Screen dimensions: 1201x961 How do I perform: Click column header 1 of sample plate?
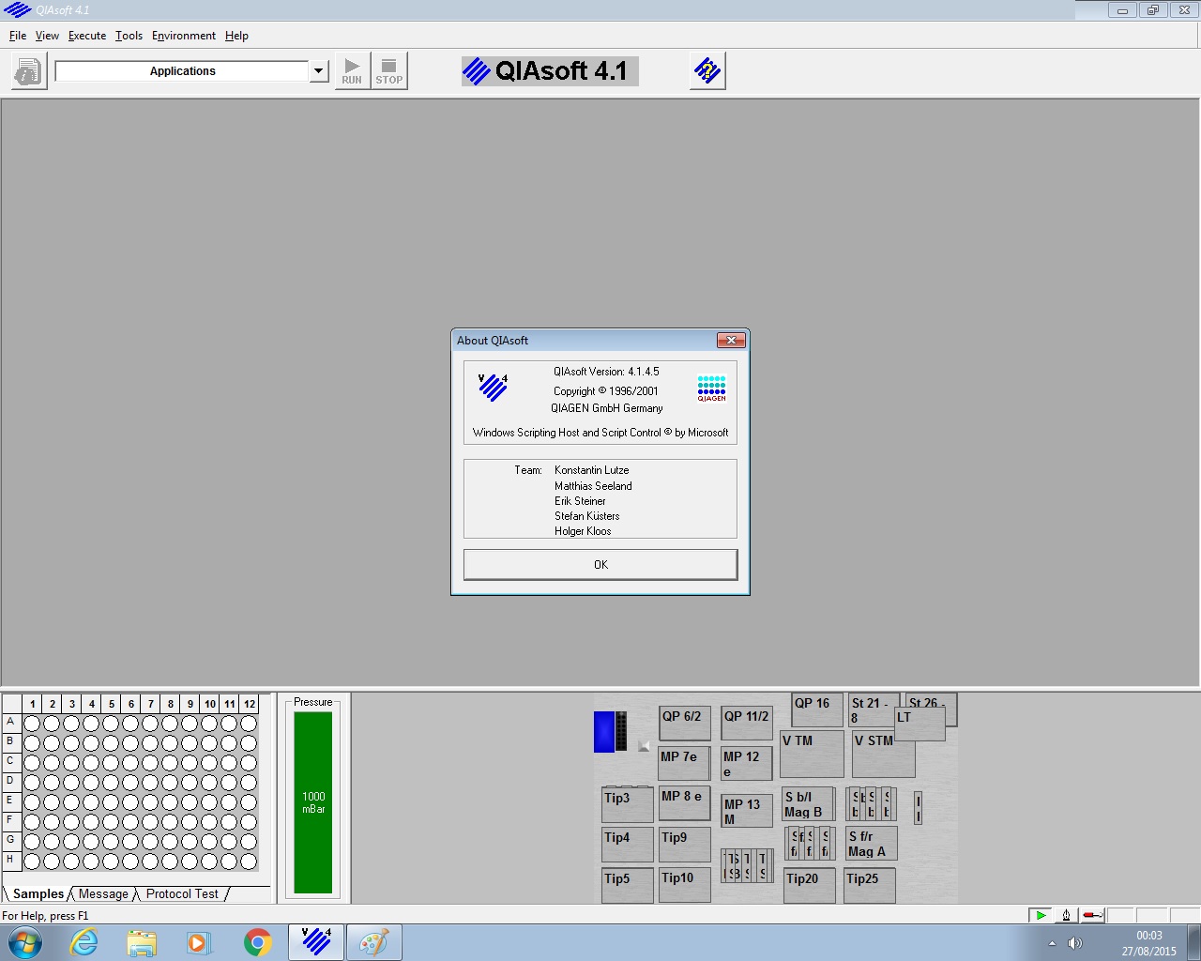pyautogui.click(x=32, y=704)
